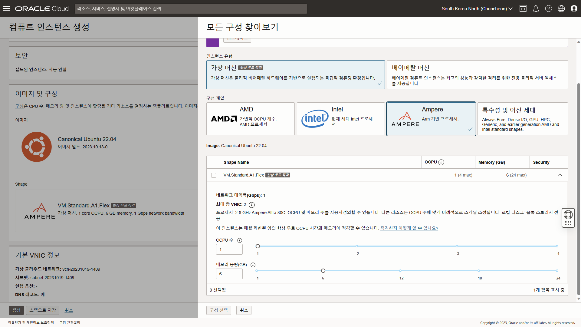Click the memory slider handle at 6
Viewport: 581px width, 327px height.
point(323,271)
